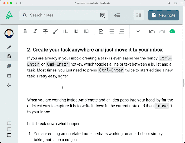185x143 pixels.
Task: Insert a bulleted list
Action: point(111,31)
